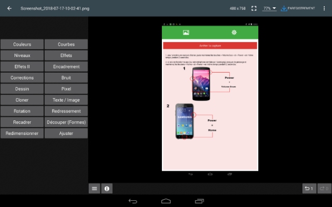This screenshot has width=332, height=207.
Task: Tap the Android recent apps button
Action: point(199,201)
